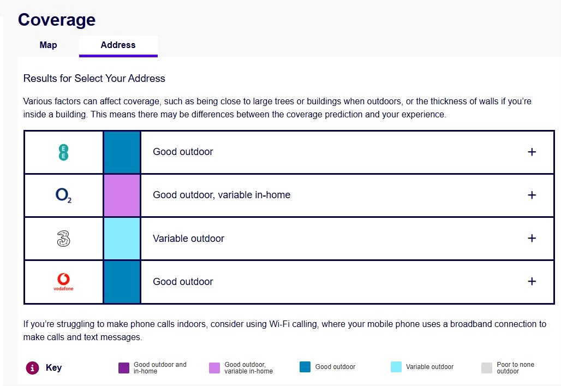Click the Three network logo

pos(64,239)
